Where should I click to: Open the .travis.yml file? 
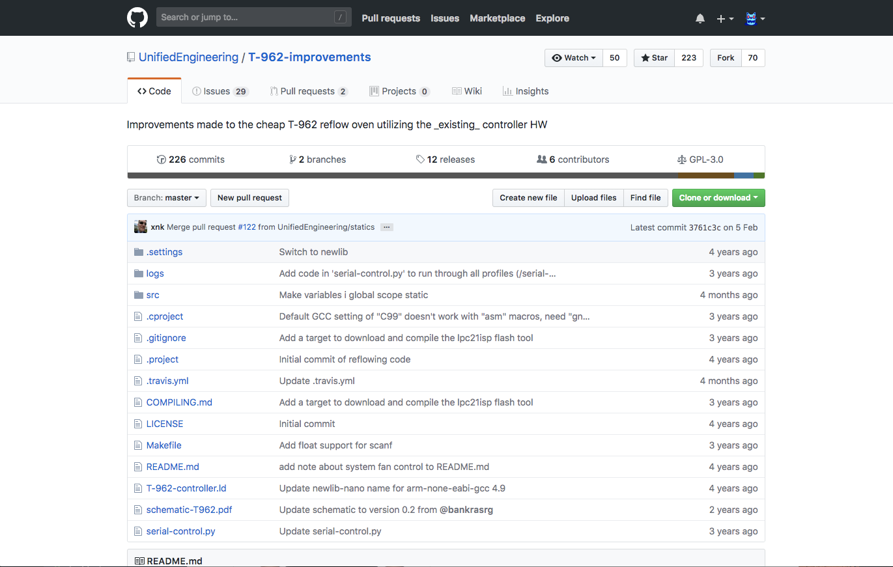pos(167,381)
